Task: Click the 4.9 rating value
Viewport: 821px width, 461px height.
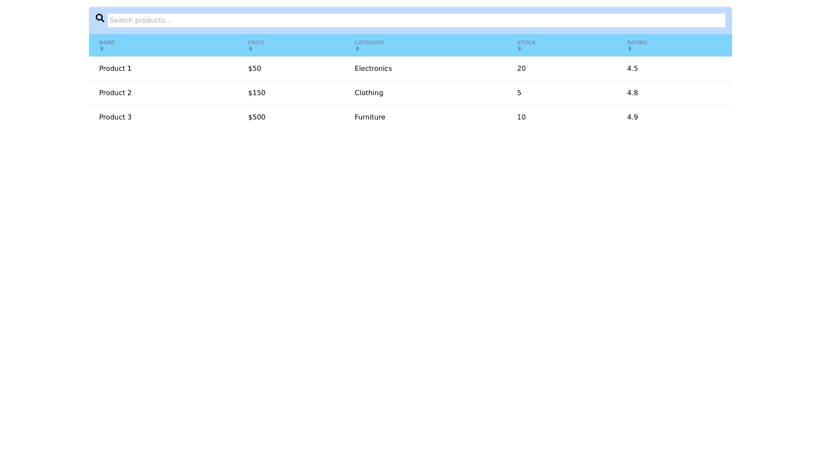Action: [x=632, y=117]
